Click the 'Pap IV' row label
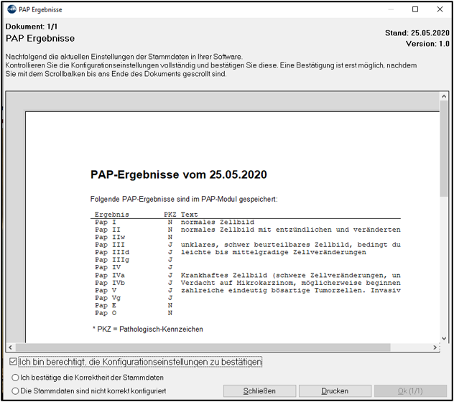The height and width of the screenshot is (402, 454). coord(108,268)
